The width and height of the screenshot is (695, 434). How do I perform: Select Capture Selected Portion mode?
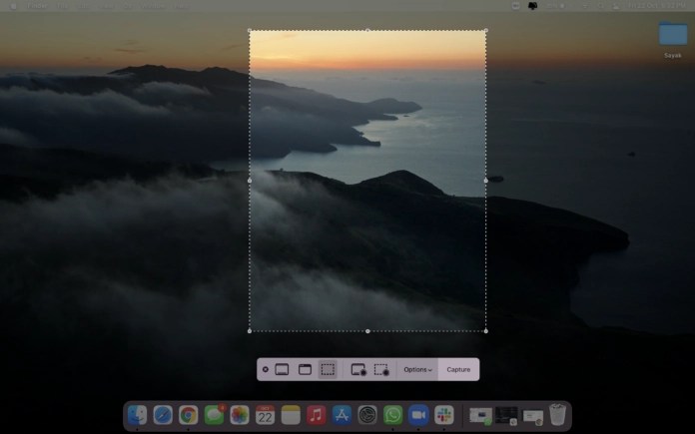tap(328, 369)
